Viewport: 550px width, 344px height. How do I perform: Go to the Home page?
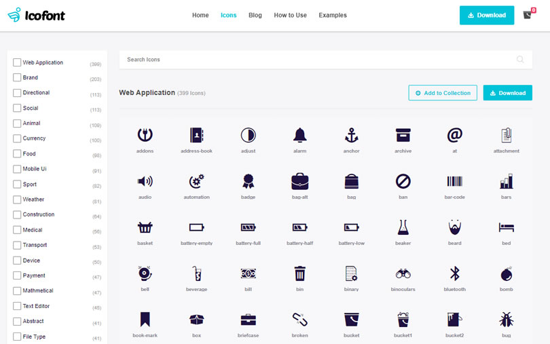(x=200, y=15)
